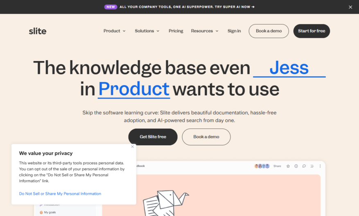Open the comments bubble icon in the preview
This screenshot has width=359, height=216.
304,166
